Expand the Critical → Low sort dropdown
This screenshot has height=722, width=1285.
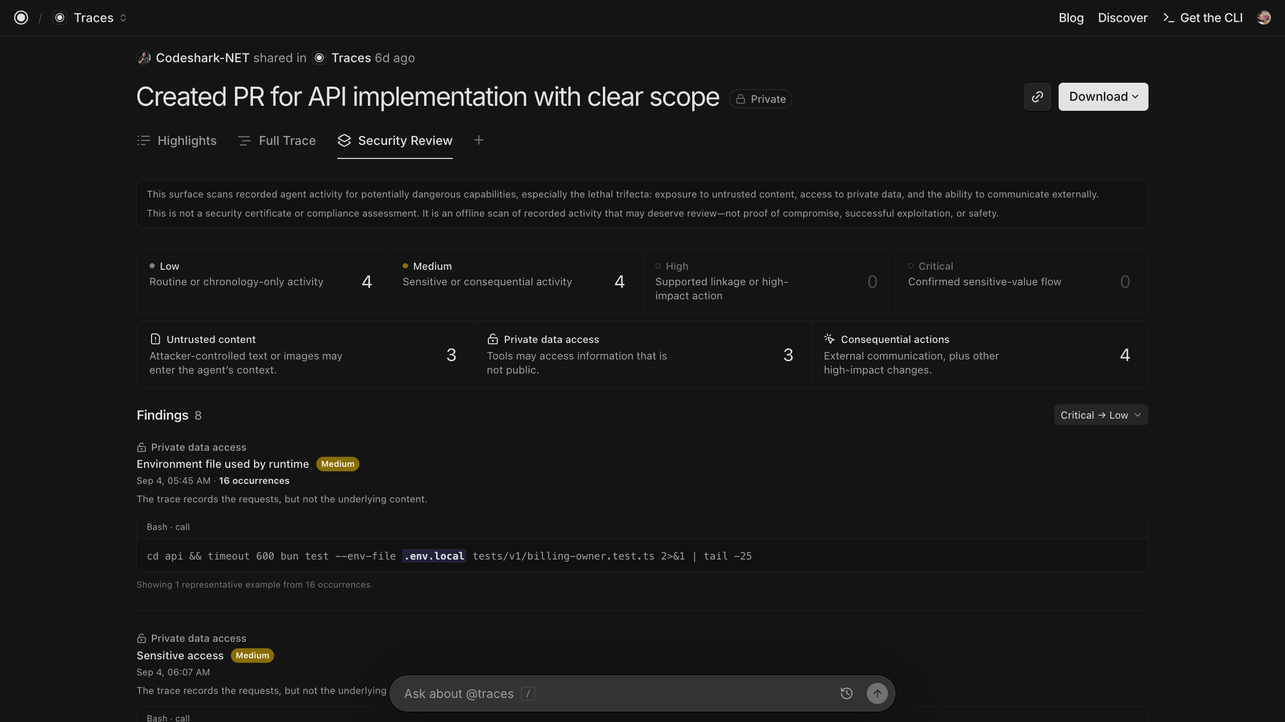click(1101, 415)
